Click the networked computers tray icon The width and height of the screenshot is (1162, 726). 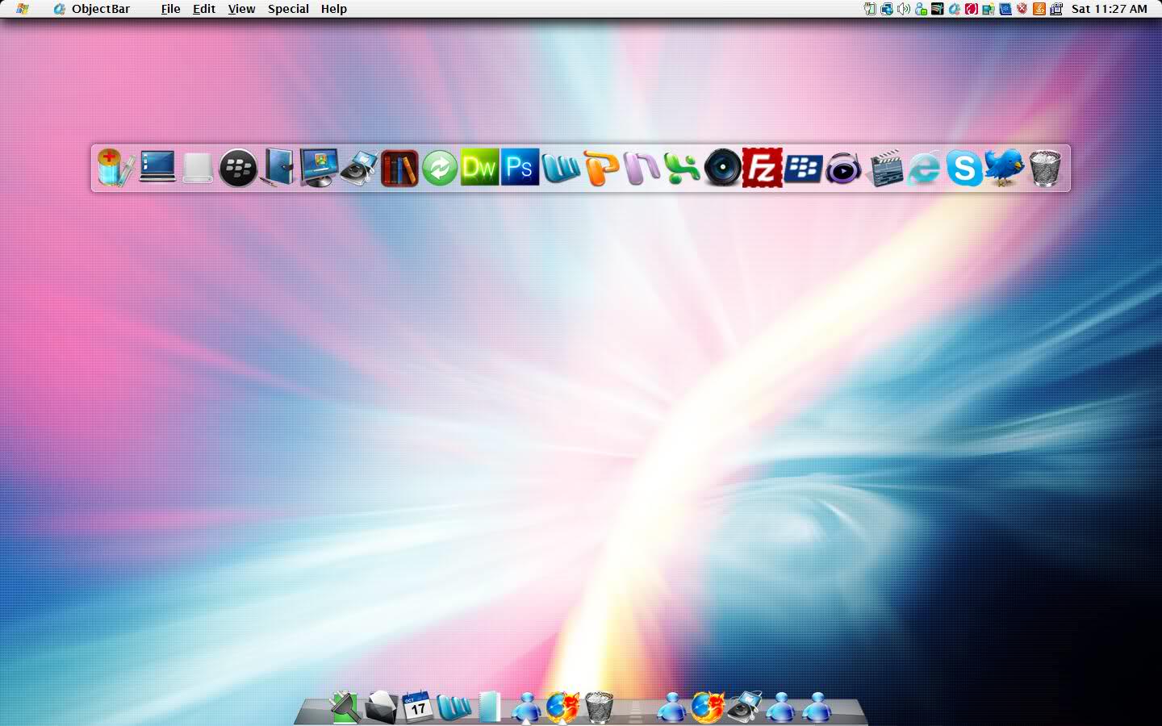pos(887,9)
